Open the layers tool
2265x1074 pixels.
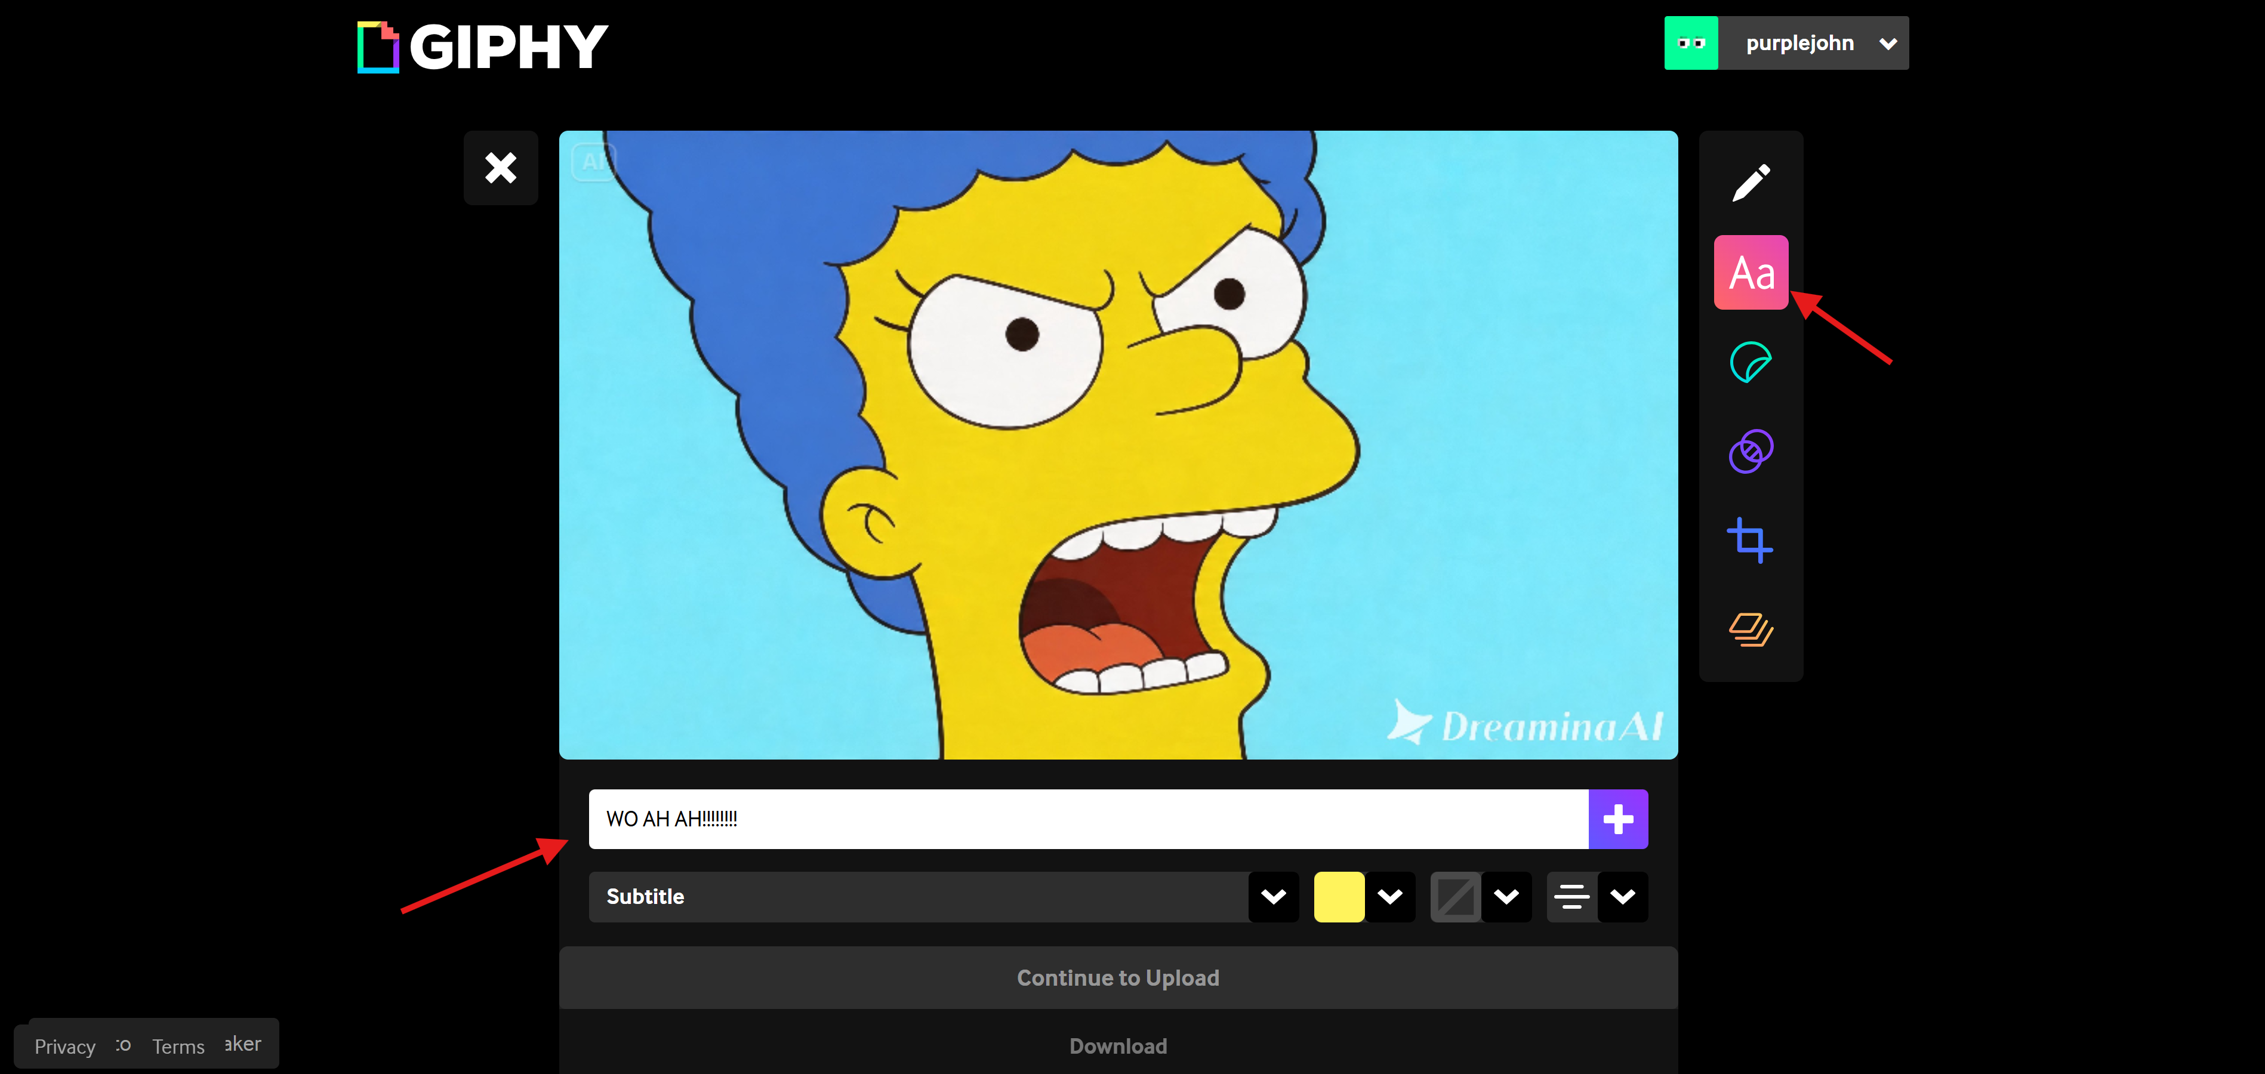[1751, 629]
